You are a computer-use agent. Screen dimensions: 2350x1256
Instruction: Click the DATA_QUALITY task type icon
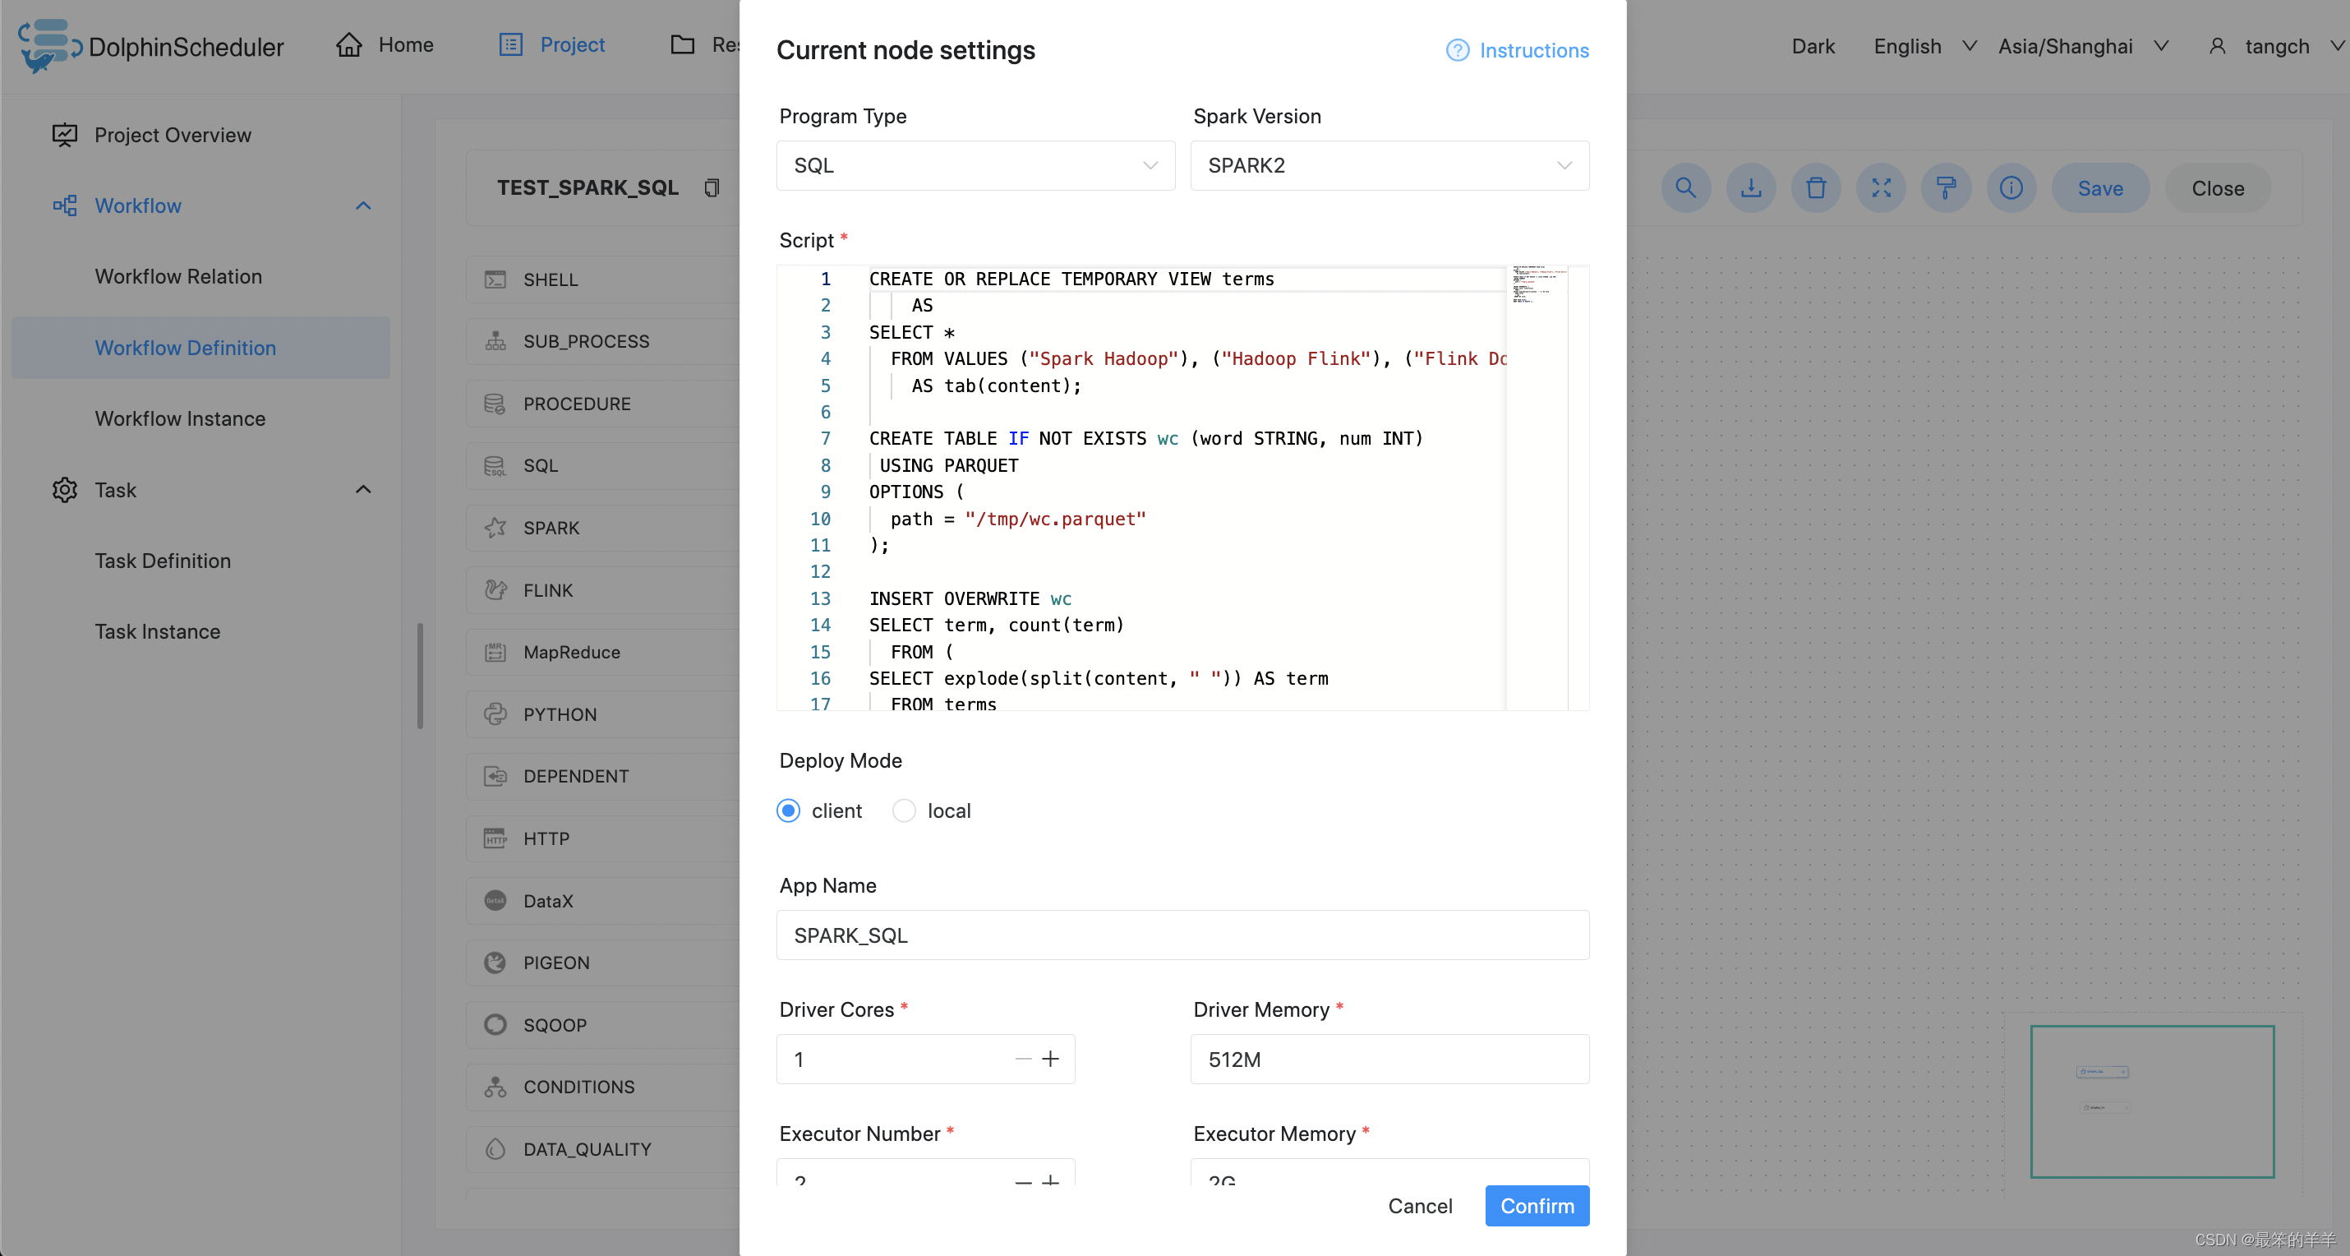tap(495, 1149)
